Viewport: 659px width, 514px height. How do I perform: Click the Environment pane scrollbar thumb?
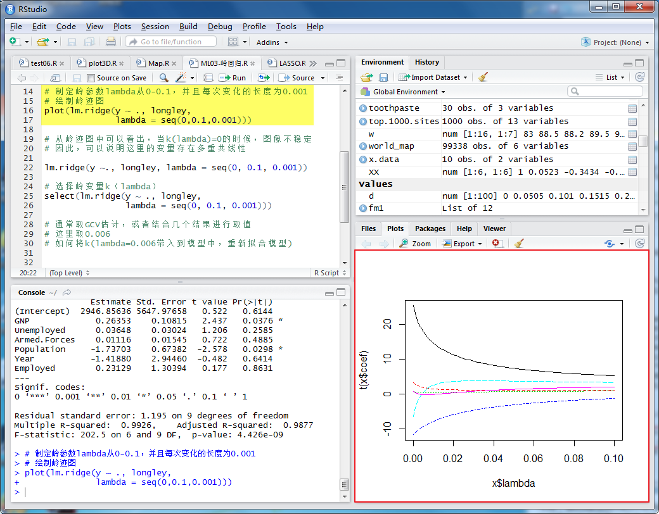click(643, 141)
